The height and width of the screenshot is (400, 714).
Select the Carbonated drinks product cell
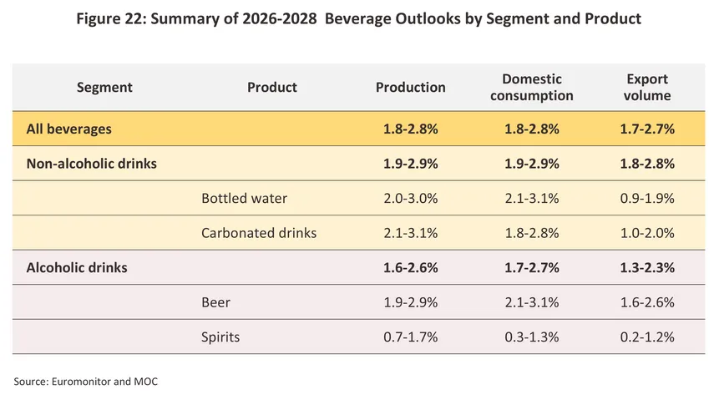pos(259,233)
